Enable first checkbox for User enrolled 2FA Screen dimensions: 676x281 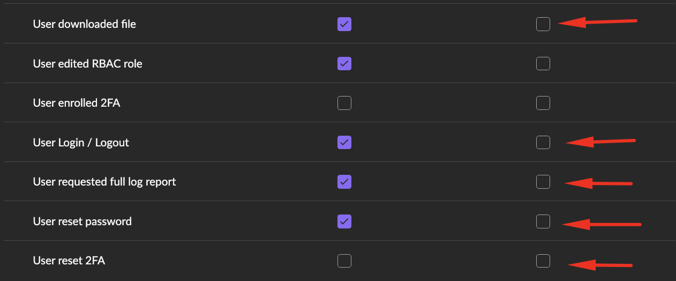344,103
